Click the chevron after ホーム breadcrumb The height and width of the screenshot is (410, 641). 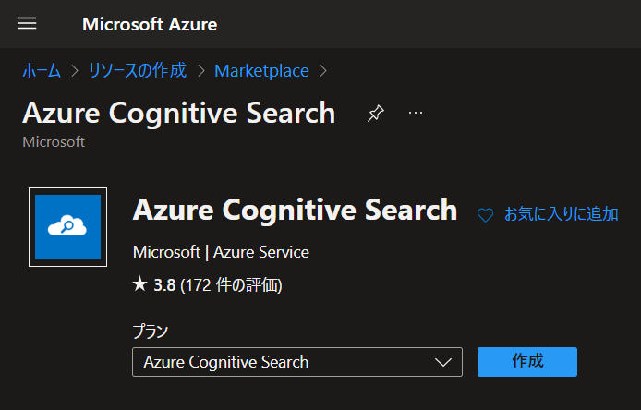point(75,71)
